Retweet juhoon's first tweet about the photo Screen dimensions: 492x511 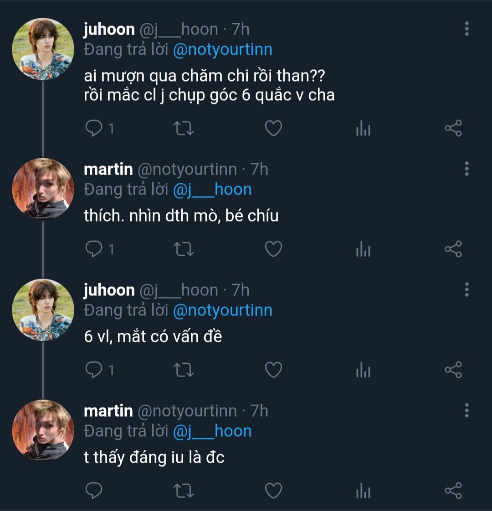(x=184, y=129)
